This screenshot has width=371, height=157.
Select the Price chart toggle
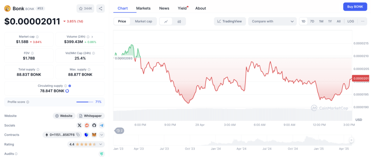coord(122,21)
